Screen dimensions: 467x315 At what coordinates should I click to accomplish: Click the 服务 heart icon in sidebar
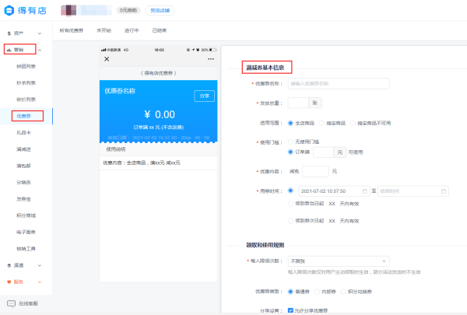pos(9,281)
